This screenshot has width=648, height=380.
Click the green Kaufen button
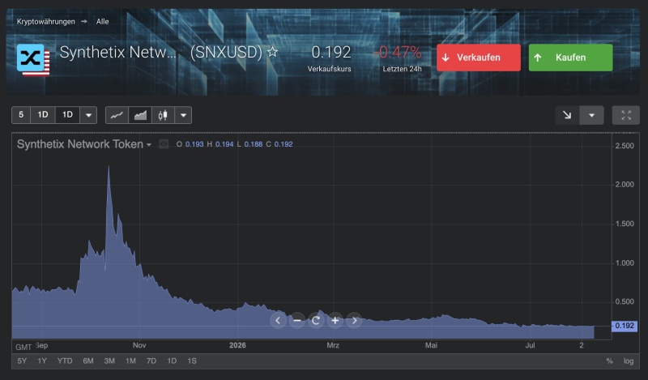click(x=571, y=58)
